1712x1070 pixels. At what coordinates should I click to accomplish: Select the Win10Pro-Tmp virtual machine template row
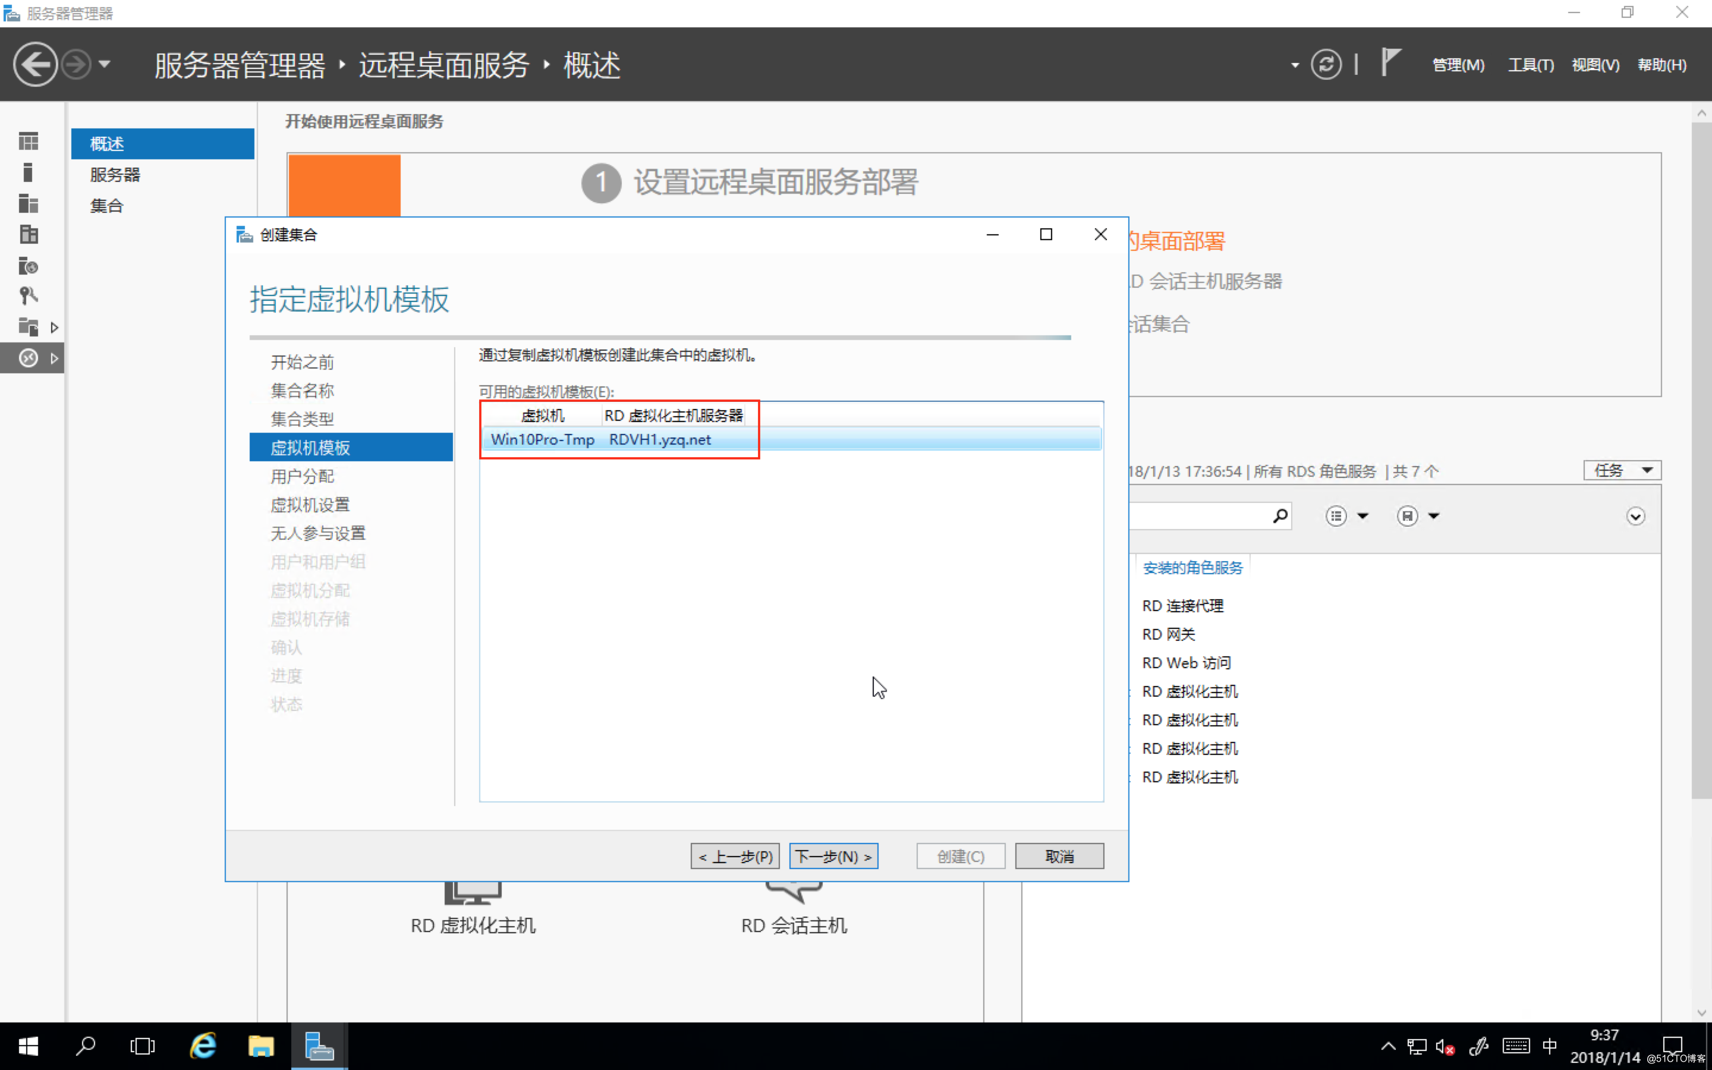(x=791, y=439)
